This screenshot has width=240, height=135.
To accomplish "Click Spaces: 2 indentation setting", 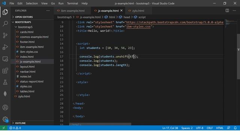I will [187, 128].
